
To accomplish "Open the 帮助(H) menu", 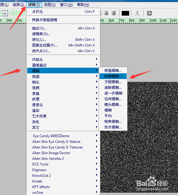I will (x=83, y=5).
